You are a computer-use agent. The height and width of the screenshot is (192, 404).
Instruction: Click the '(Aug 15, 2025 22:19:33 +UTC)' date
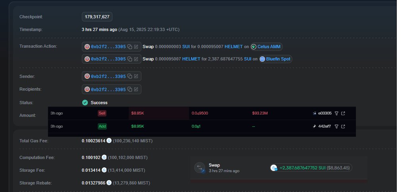click(x=149, y=30)
